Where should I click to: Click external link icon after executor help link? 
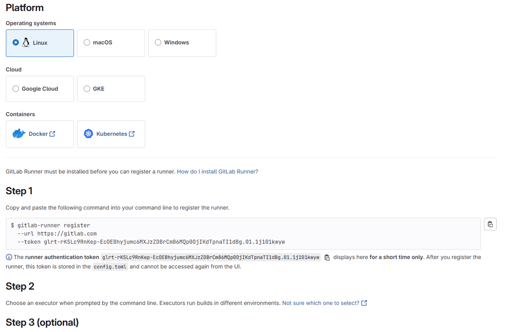[364, 303]
